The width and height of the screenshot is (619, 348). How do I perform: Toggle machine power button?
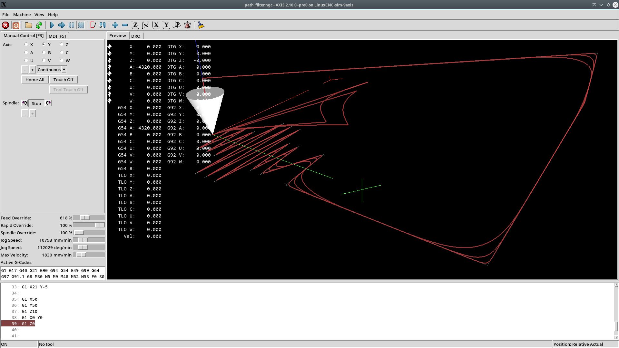click(x=15, y=25)
